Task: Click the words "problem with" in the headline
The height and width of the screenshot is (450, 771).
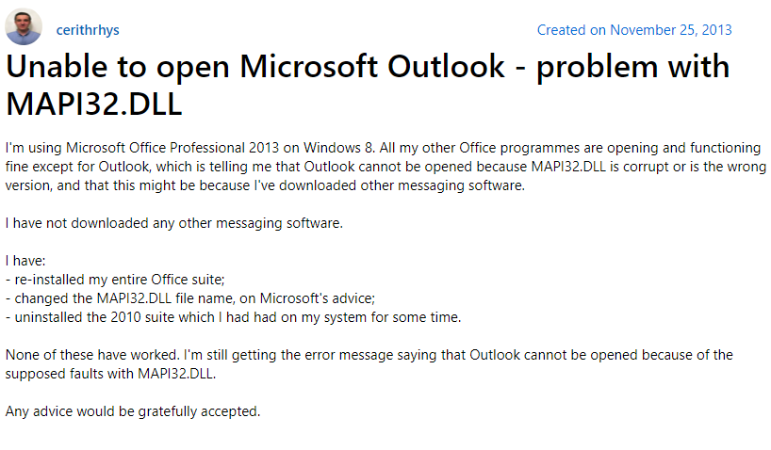Action: coord(632,67)
